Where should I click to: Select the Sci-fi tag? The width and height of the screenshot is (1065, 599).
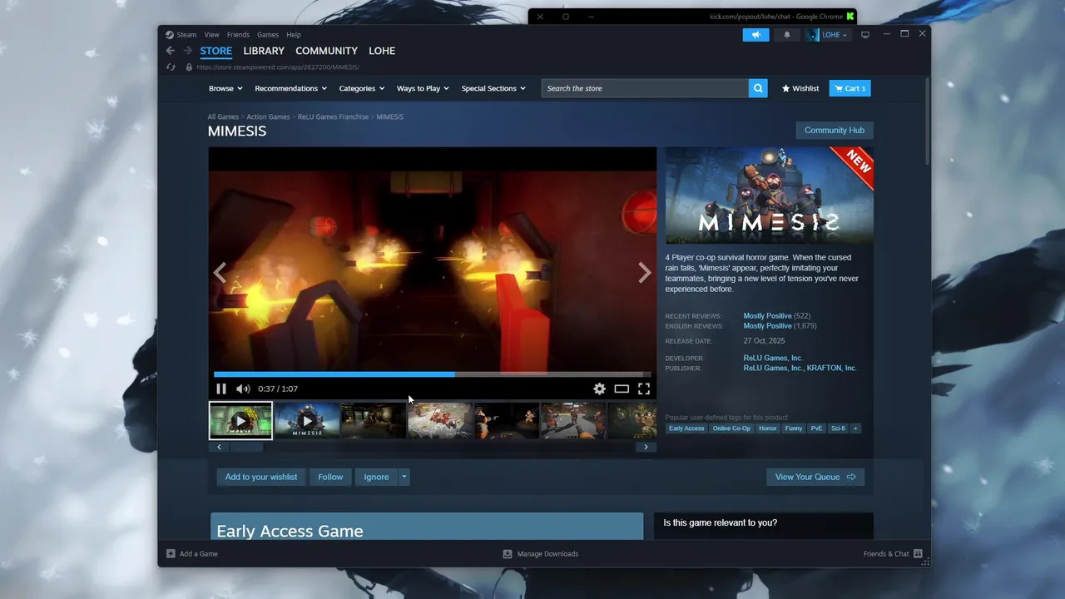(838, 428)
